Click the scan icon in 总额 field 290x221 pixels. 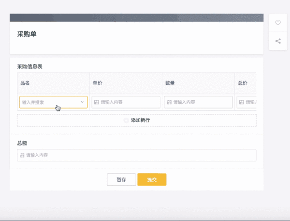tap(22, 155)
